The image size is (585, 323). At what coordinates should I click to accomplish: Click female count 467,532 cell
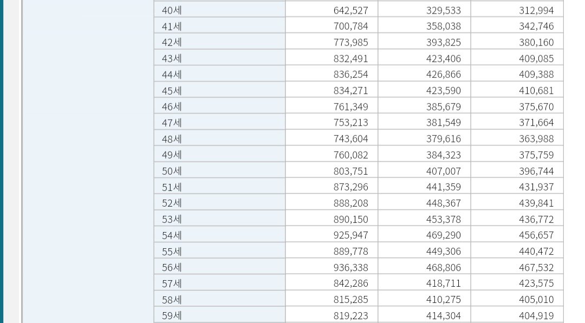point(517,267)
